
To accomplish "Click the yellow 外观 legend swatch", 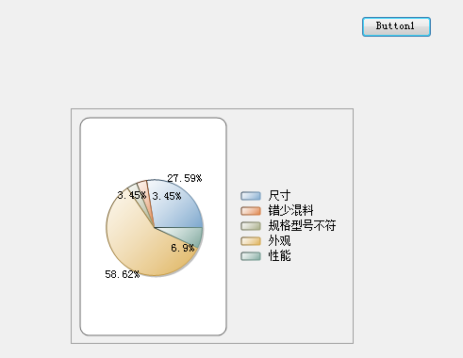I will (x=251, y=241).
